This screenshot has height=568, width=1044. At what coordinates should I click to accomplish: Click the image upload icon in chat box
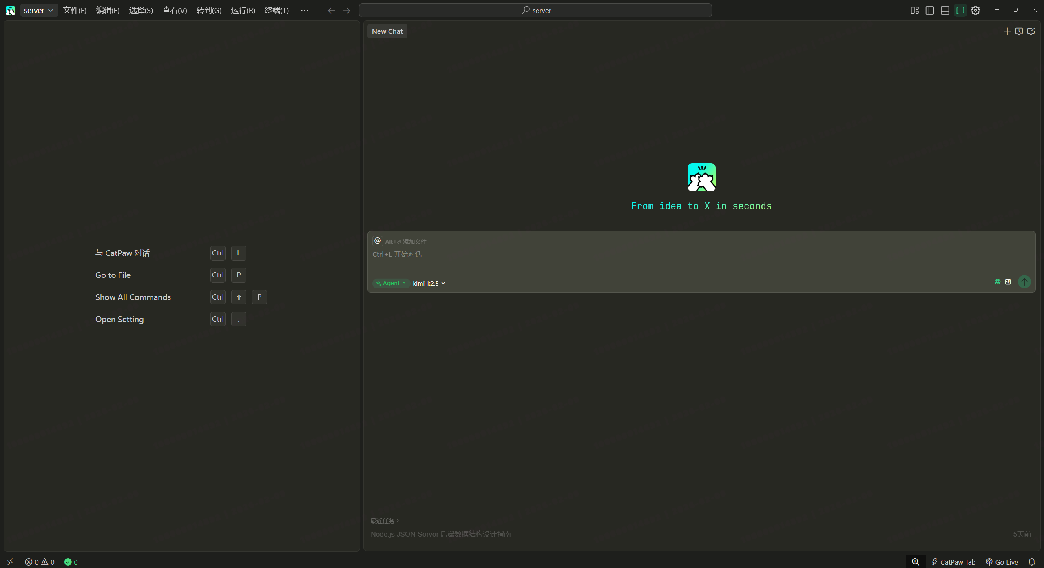(x=1008, y=282)
